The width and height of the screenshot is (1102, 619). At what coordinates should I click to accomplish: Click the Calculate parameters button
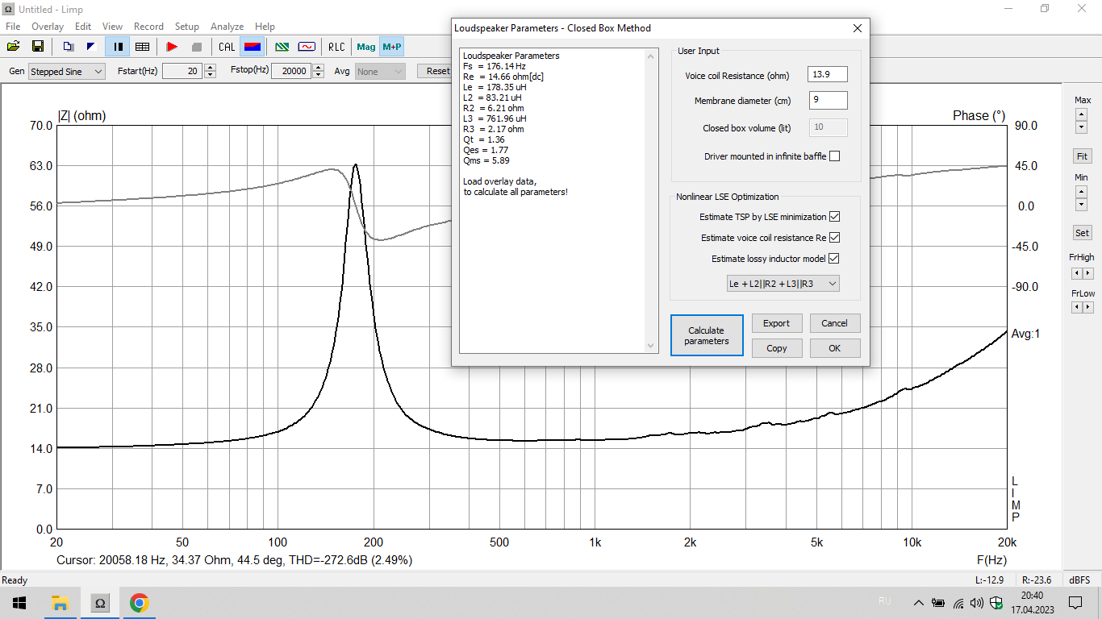click(x=706, y=335)
